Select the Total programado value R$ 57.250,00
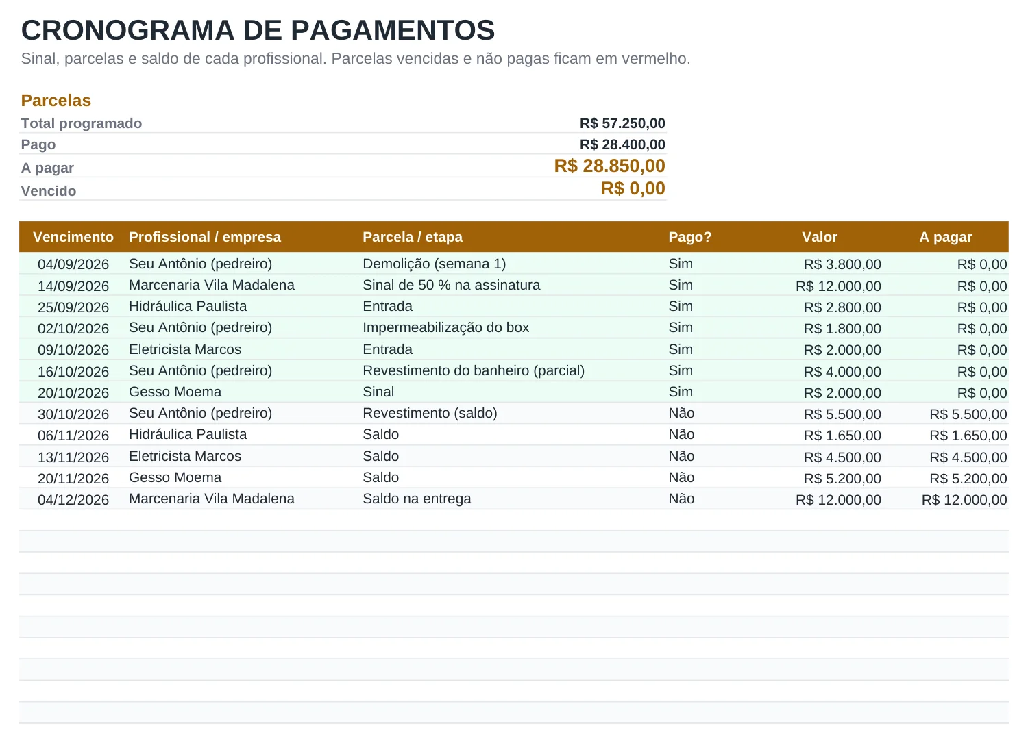The image size is (1028, 743). coord(622,123)
